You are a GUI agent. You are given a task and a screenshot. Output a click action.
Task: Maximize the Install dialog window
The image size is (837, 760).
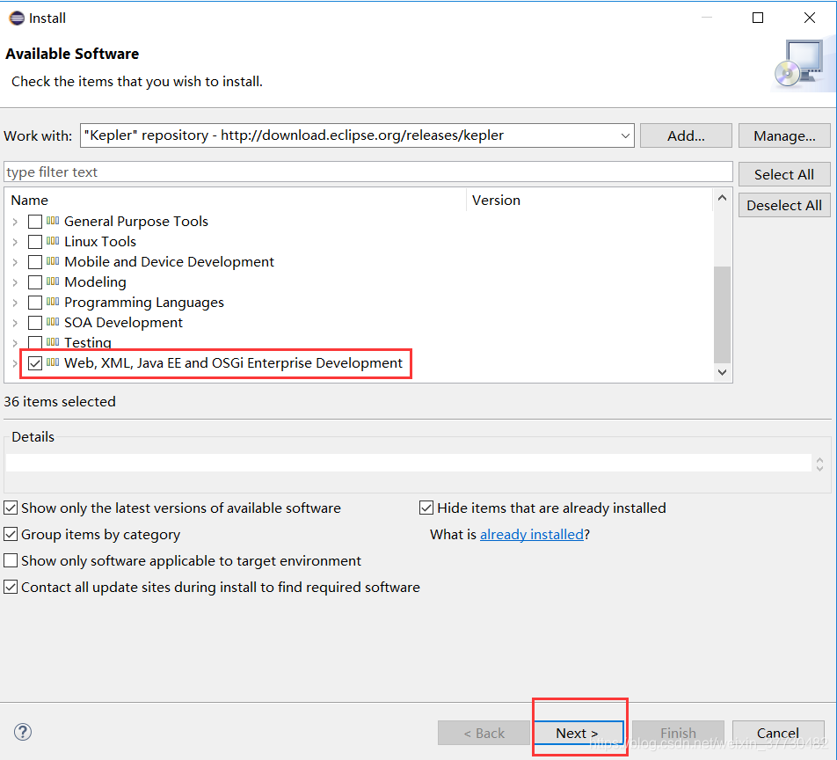click(758, 18)
